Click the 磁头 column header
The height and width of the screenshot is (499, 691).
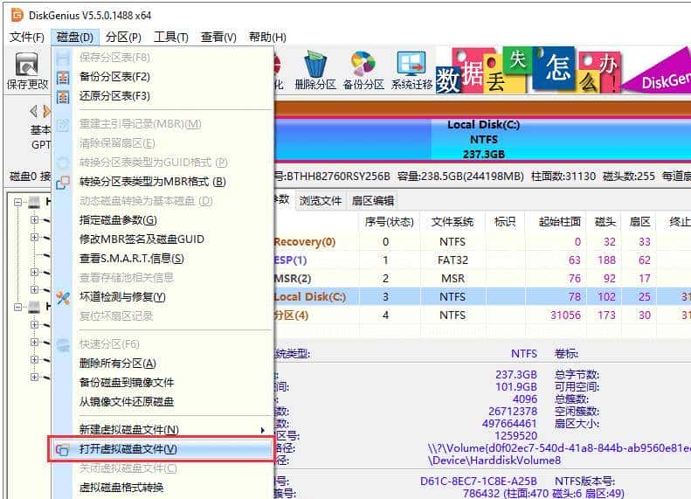pos(605,222)
